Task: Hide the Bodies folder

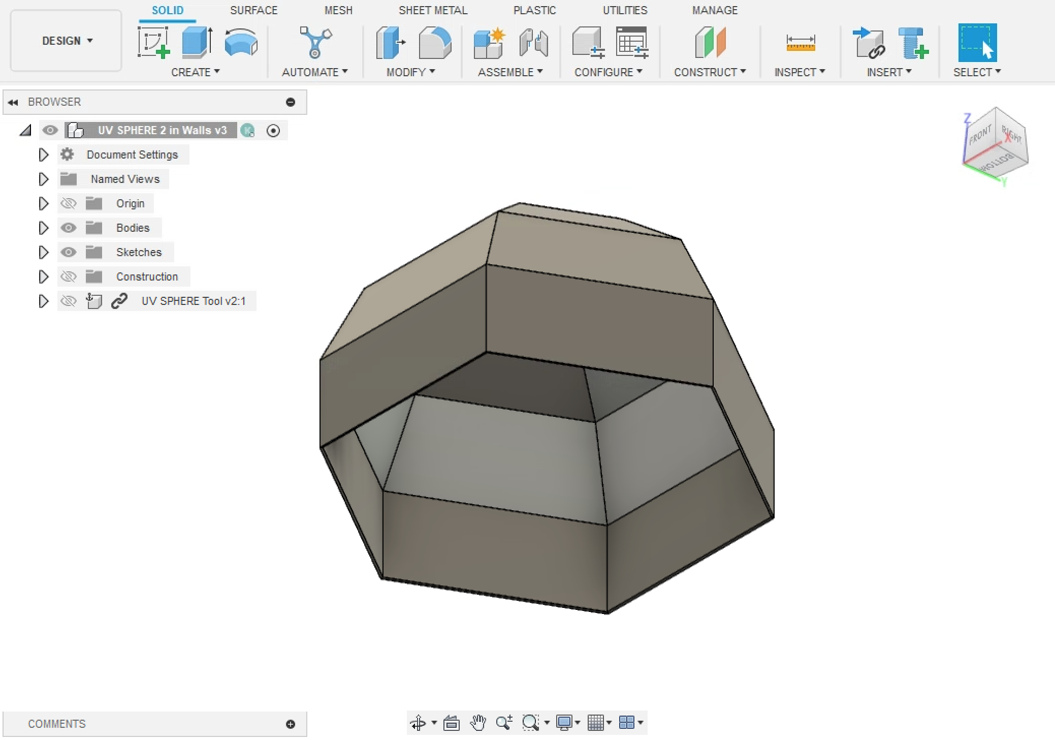Action: (69, 228)
